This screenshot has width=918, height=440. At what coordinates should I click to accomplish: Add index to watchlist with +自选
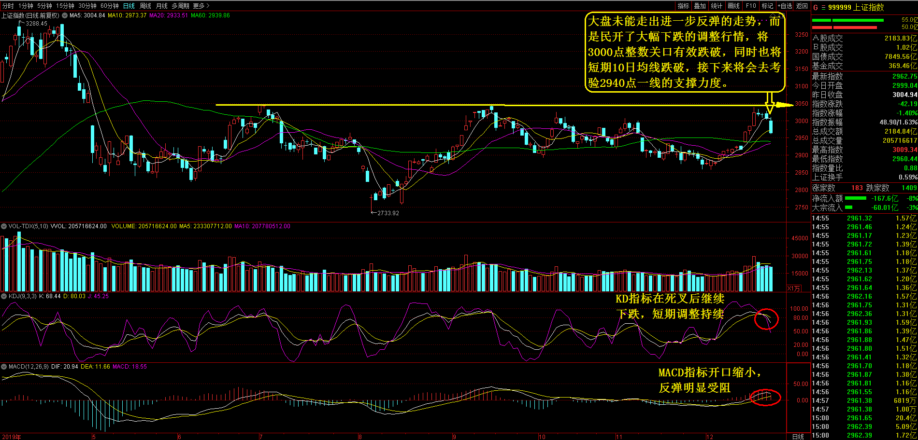pyautogui.click(x=785, y=6)
